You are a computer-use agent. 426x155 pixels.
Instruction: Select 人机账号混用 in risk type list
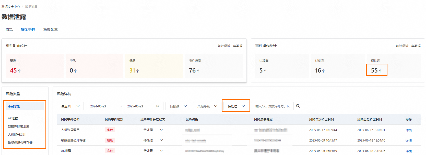click(x=17, y=134)
